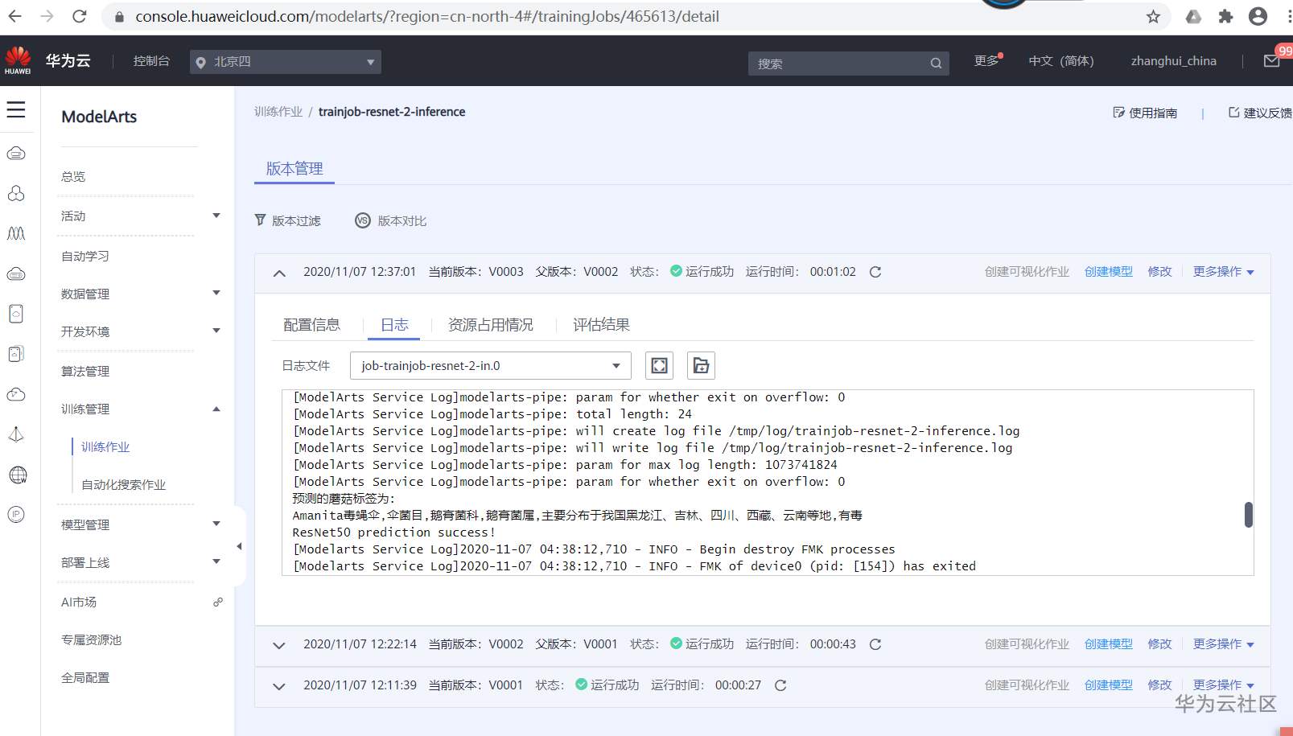Open 更多操作 for version V0003
Screen dimensions: 1293x736
1223,272
